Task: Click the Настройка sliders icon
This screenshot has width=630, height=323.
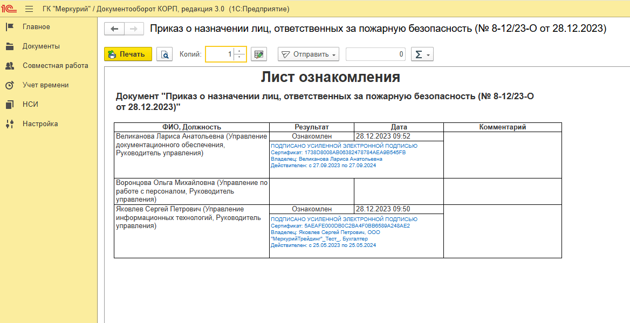Action: 10,124
